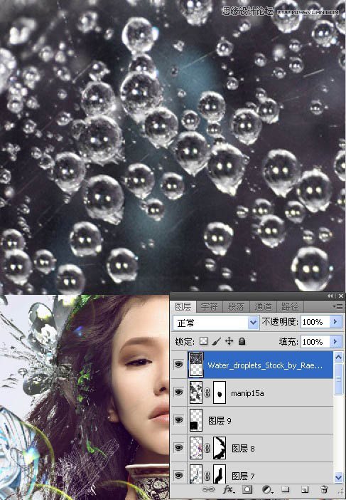Click the mask link icon on manip15a layer
The image size is (346, 500).
(207, 393)
